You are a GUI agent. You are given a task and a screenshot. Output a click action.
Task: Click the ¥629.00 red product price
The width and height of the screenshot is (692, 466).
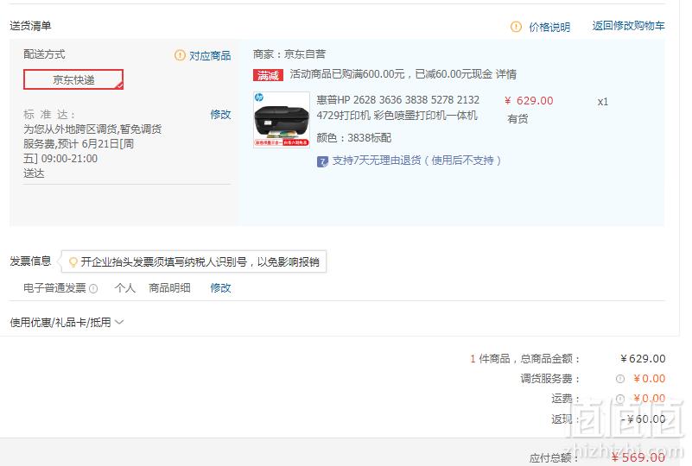(529, 100)
